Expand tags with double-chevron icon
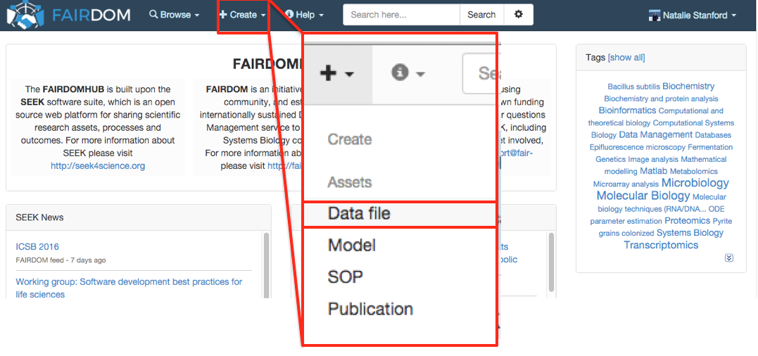 [729, 258]
